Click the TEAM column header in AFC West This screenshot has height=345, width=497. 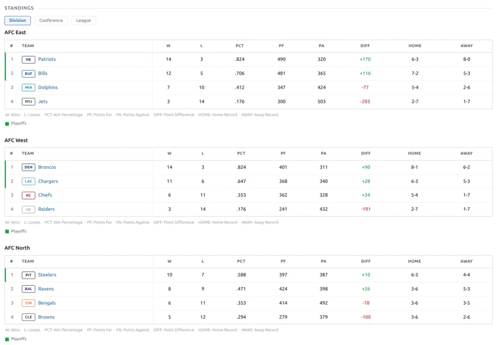coord(28,153)
